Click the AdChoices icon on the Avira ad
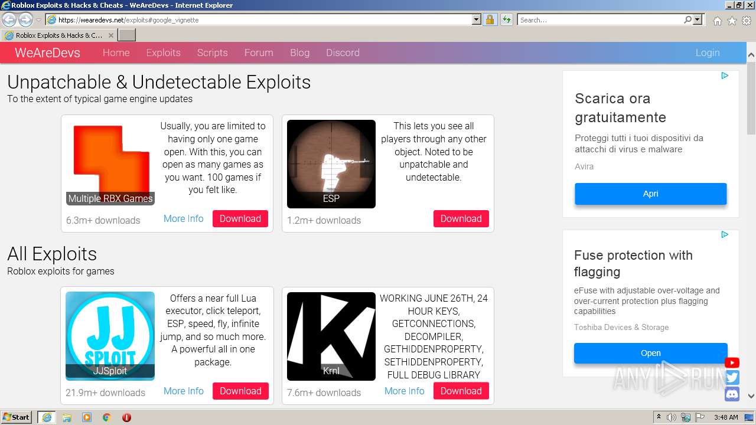 coord(725,76)
